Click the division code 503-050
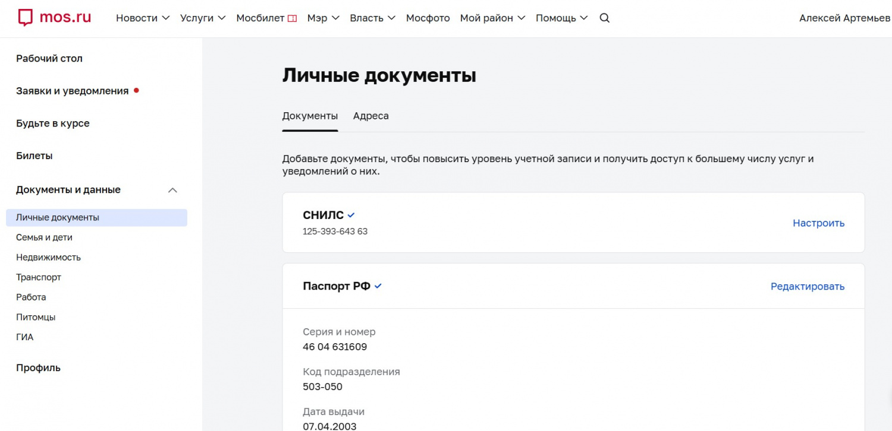Image resolution: width=892 pixels, height=431 pixels. 322,387
